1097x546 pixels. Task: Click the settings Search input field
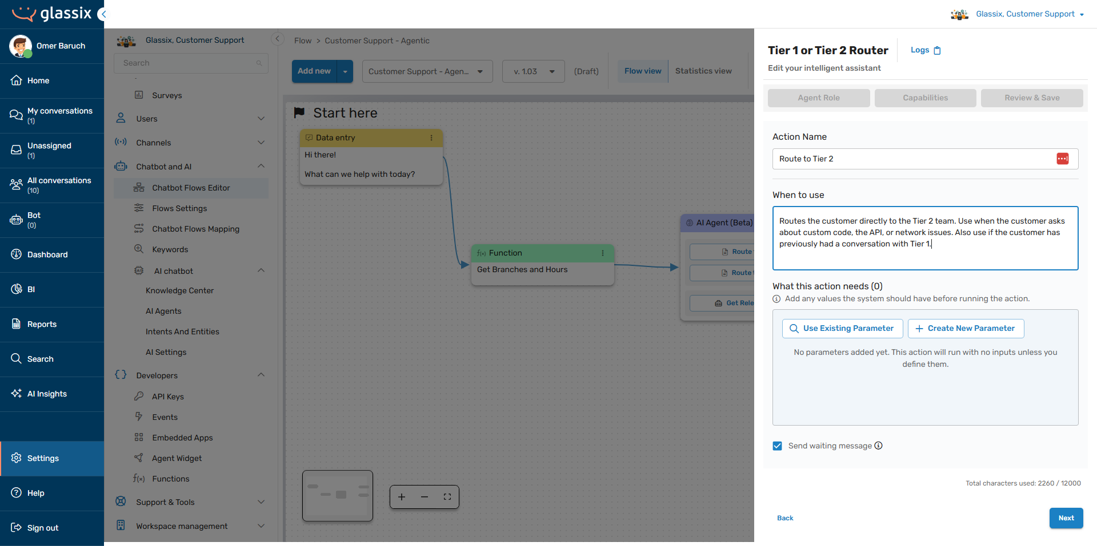tap(191, 63)
